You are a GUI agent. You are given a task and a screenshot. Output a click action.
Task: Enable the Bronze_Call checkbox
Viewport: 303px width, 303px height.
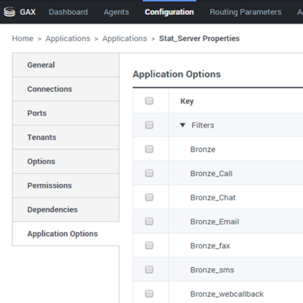[149, 173]
